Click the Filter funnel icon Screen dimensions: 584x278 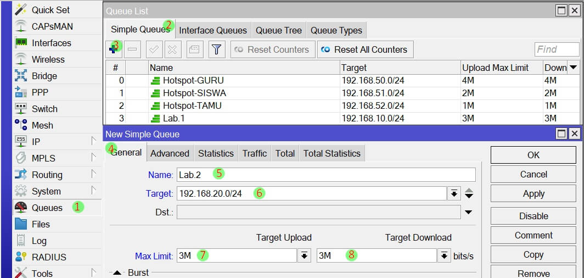(x=217, y=49)
